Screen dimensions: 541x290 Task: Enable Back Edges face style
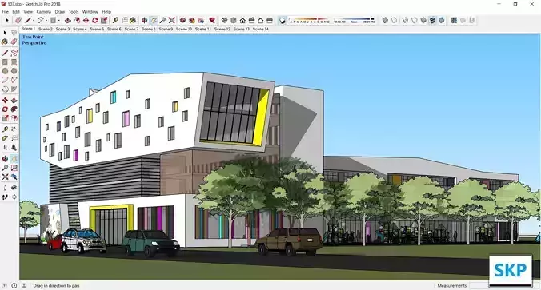394,20
